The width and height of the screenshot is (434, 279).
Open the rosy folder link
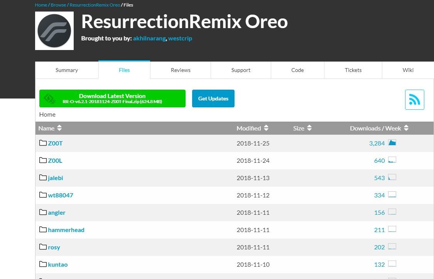[x=54, y=247]
